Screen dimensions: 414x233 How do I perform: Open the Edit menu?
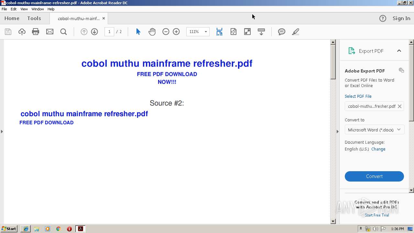[x=14, y=9]
